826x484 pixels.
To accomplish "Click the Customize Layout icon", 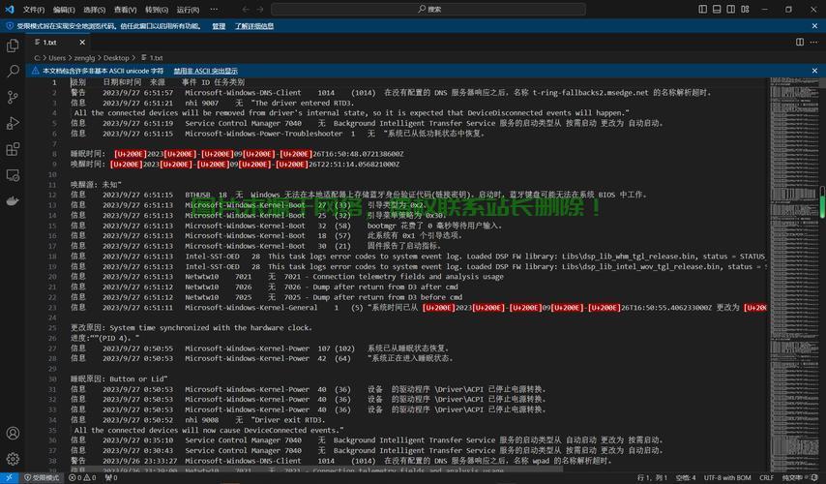I will [745, 9].
